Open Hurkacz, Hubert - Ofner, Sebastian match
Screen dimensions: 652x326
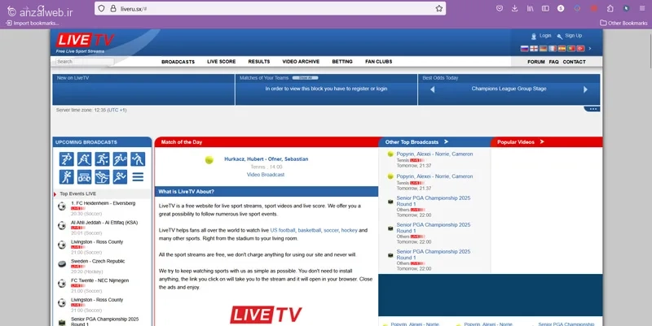tap(267, 159)
